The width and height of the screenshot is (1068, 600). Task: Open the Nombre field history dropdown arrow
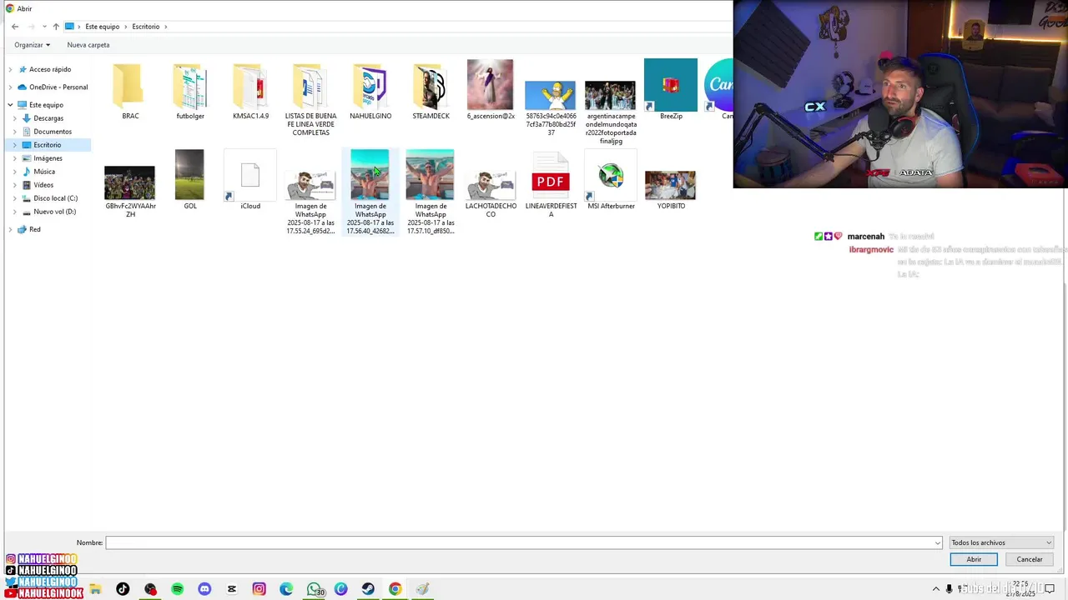click(938, 542)
